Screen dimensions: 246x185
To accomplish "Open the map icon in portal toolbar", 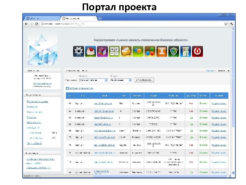I will (x=186, y=51).
